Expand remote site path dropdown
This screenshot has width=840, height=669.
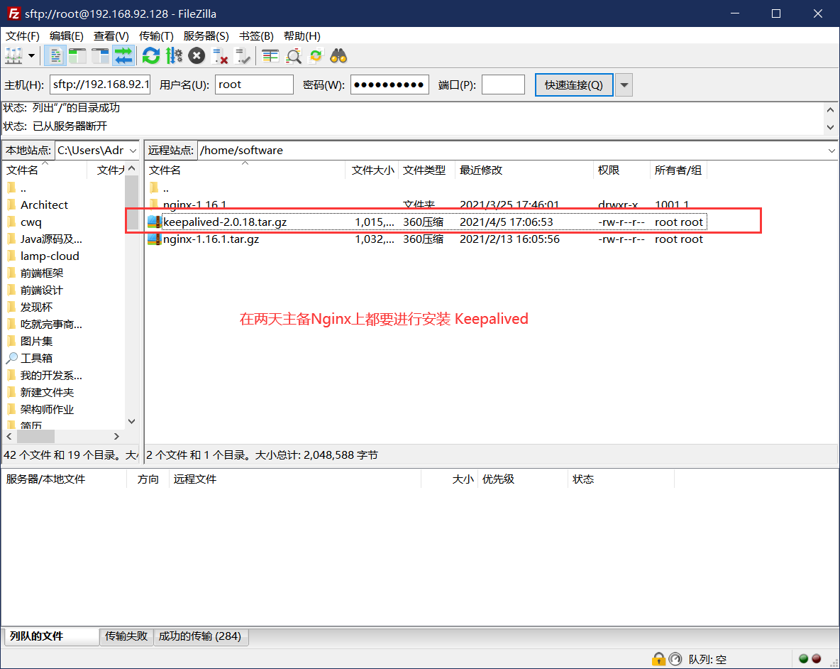(x=831, y=151)
